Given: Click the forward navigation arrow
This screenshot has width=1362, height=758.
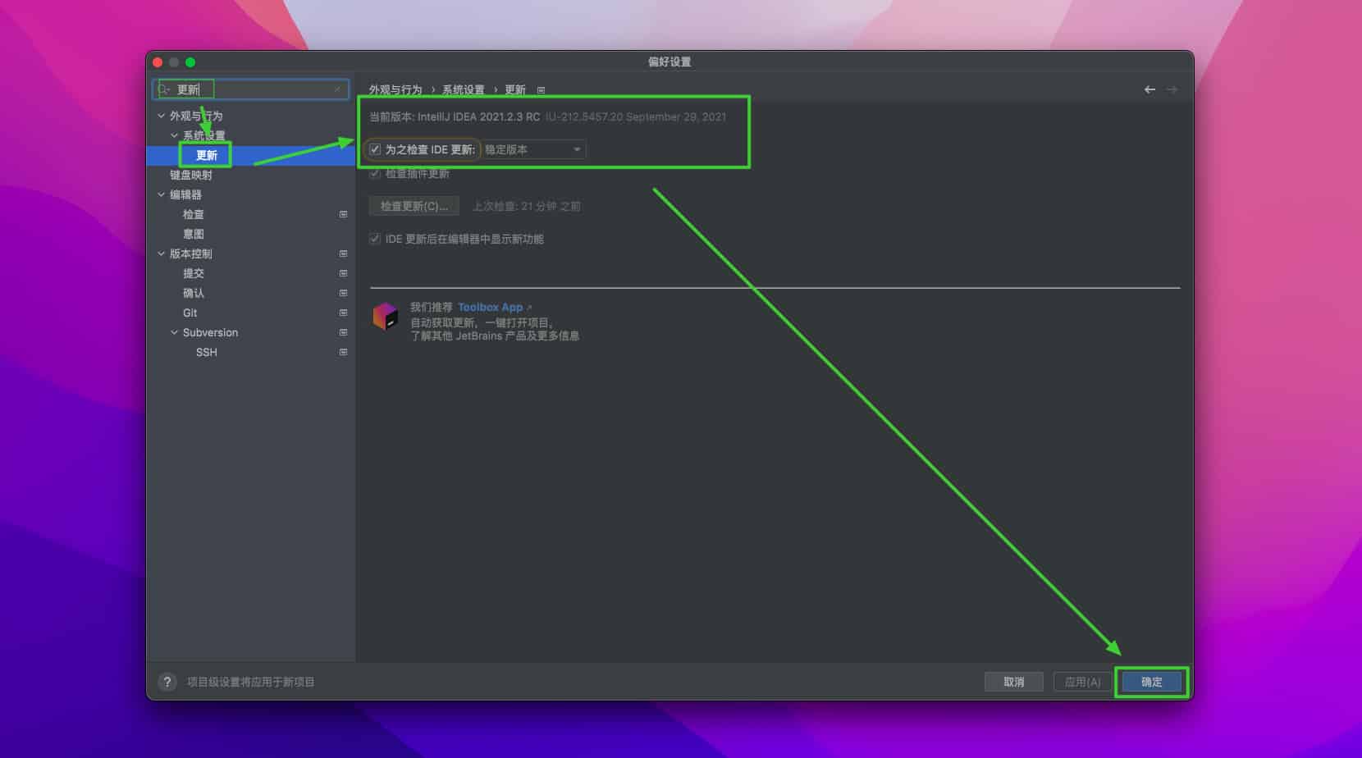Looking at the screenshot, I should pyautogui.click(x=1172, y=89).
